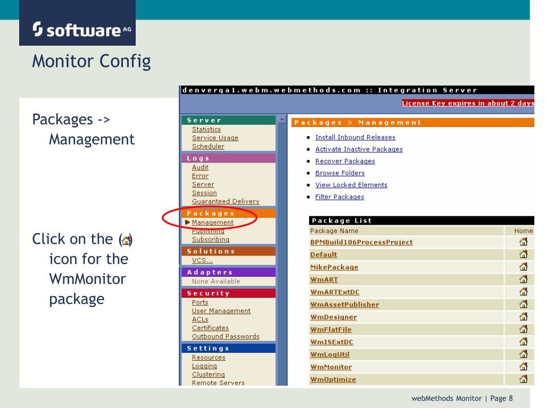Open Filter Packages link

point(340,197)
